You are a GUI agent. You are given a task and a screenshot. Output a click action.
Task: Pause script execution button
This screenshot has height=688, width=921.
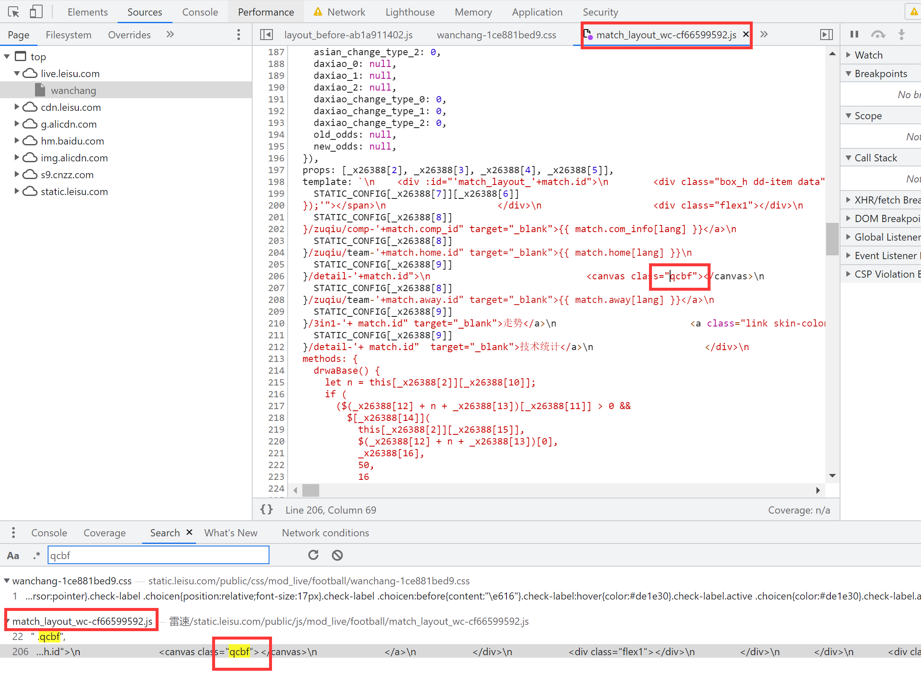coord(854,34)
